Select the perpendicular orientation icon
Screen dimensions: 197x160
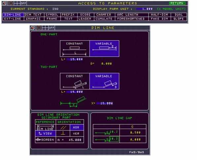(63, 133)
